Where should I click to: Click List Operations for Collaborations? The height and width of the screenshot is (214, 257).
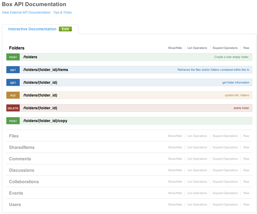(197, 182)
